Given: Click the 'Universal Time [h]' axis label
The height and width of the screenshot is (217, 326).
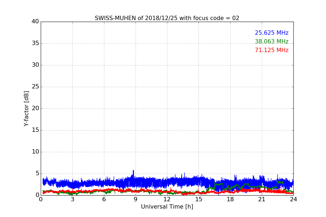Looking at the screenshot, I should (x=167, y=207).
